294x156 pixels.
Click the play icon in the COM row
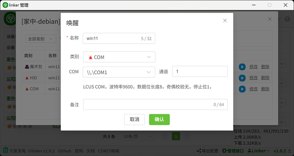coord(242,89)
